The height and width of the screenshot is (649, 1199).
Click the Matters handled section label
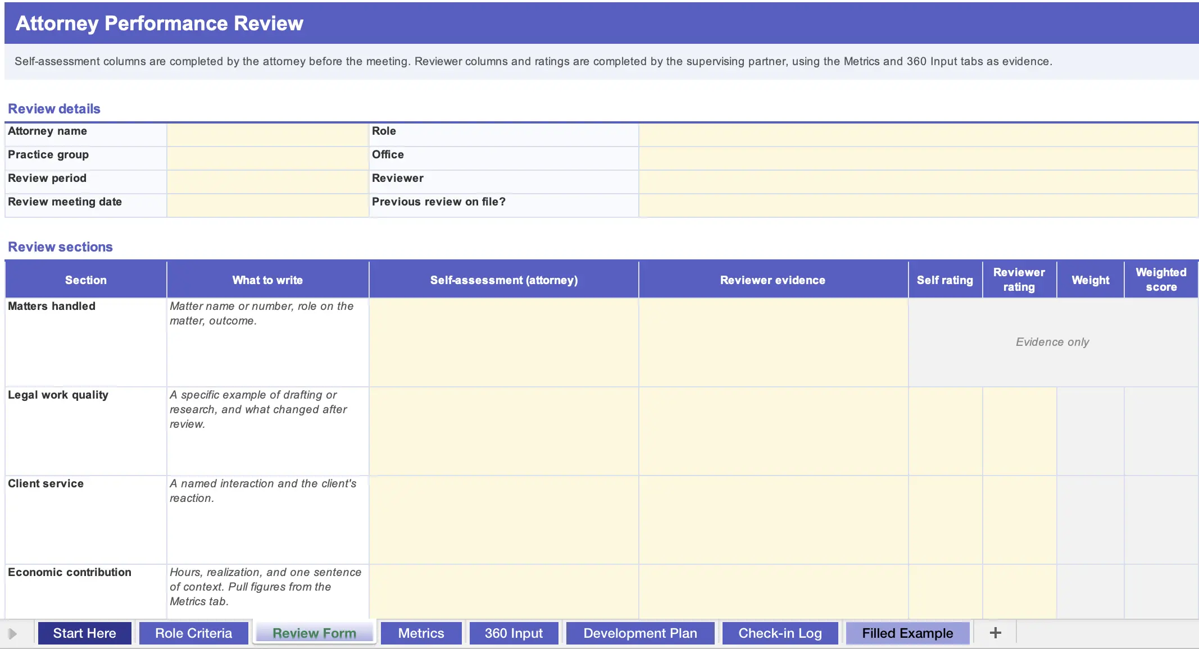click(x=52, y=306)
